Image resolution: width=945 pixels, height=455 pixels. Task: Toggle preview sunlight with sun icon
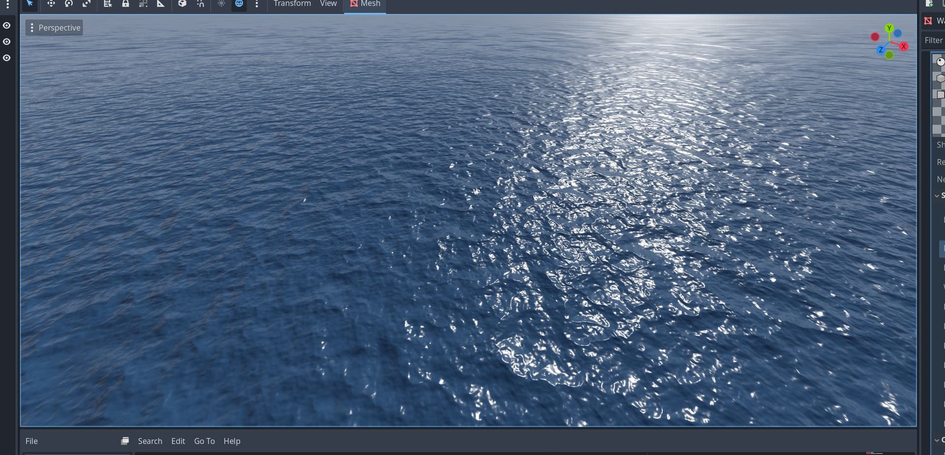[221, 4]
